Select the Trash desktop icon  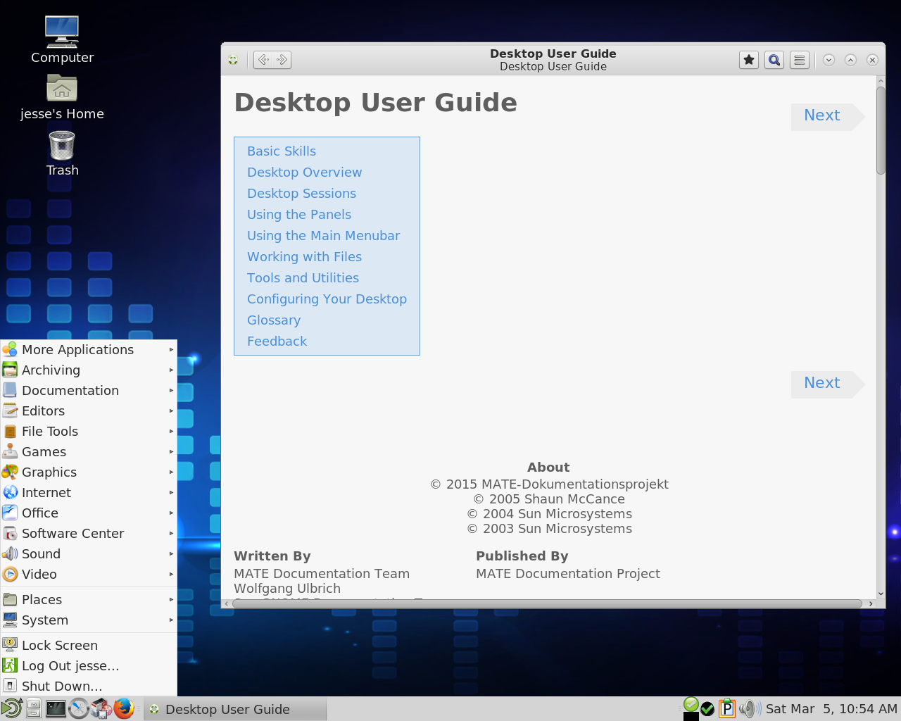(62, 153)
